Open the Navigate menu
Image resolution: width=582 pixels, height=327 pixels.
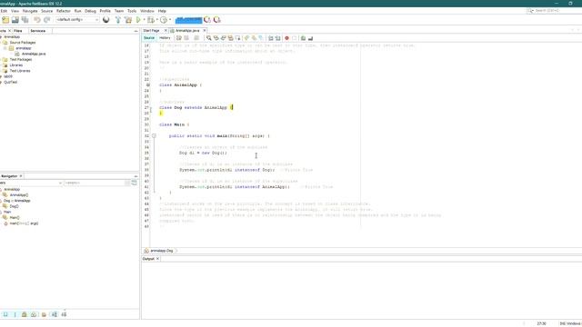tap(30, 11)
